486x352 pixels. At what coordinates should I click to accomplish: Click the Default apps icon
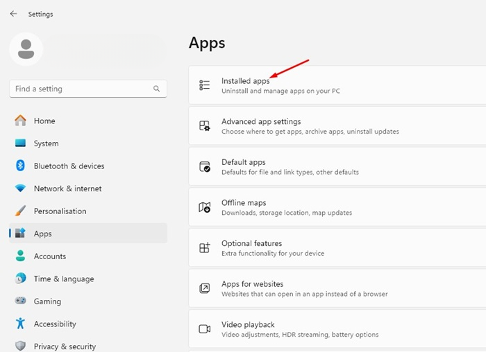[x=205, y=166]
